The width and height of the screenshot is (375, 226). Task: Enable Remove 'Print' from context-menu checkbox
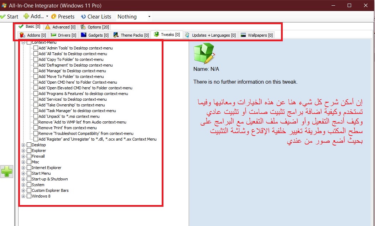[x=36, y=128]
